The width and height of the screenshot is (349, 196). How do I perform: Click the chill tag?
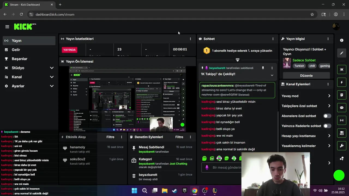312,66
